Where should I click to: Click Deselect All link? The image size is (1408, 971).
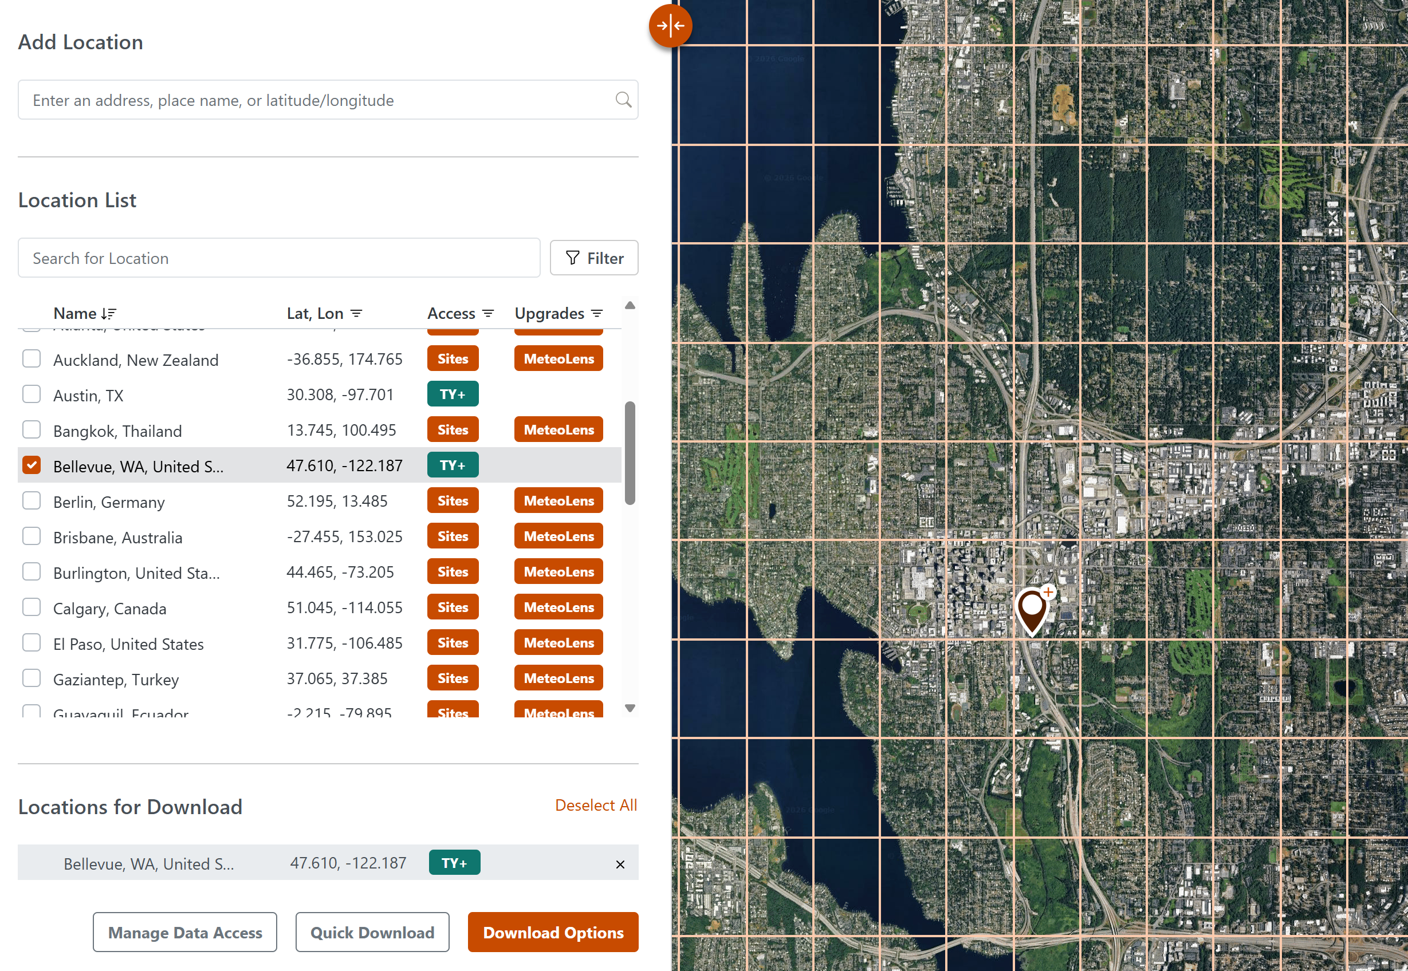pyautogui.click(x=596, y=805)
